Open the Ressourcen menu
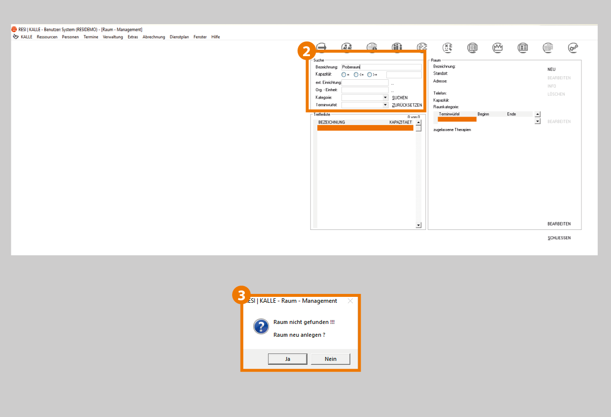Image resolution: width=611 pixels, height=417 pixels. tap(47, 37)
